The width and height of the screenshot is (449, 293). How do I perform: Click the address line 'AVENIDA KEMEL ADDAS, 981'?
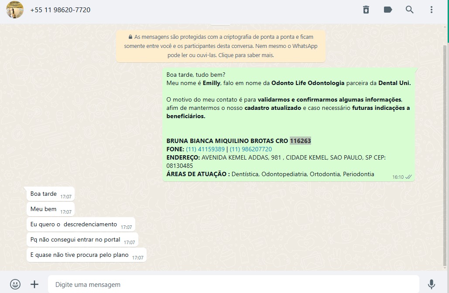[x=241, y=157]
